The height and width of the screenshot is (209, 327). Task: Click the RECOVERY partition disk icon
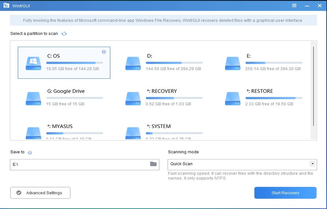point(133,98)
